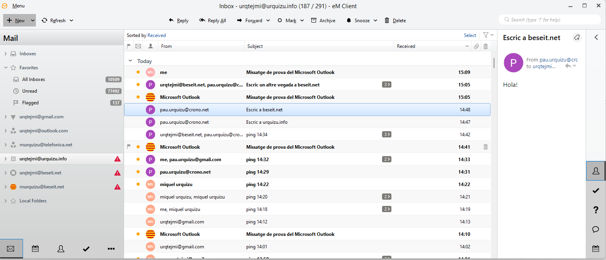Click in the Search input field
The height and width of the screenshot is (260, 606).
(550, 19)
